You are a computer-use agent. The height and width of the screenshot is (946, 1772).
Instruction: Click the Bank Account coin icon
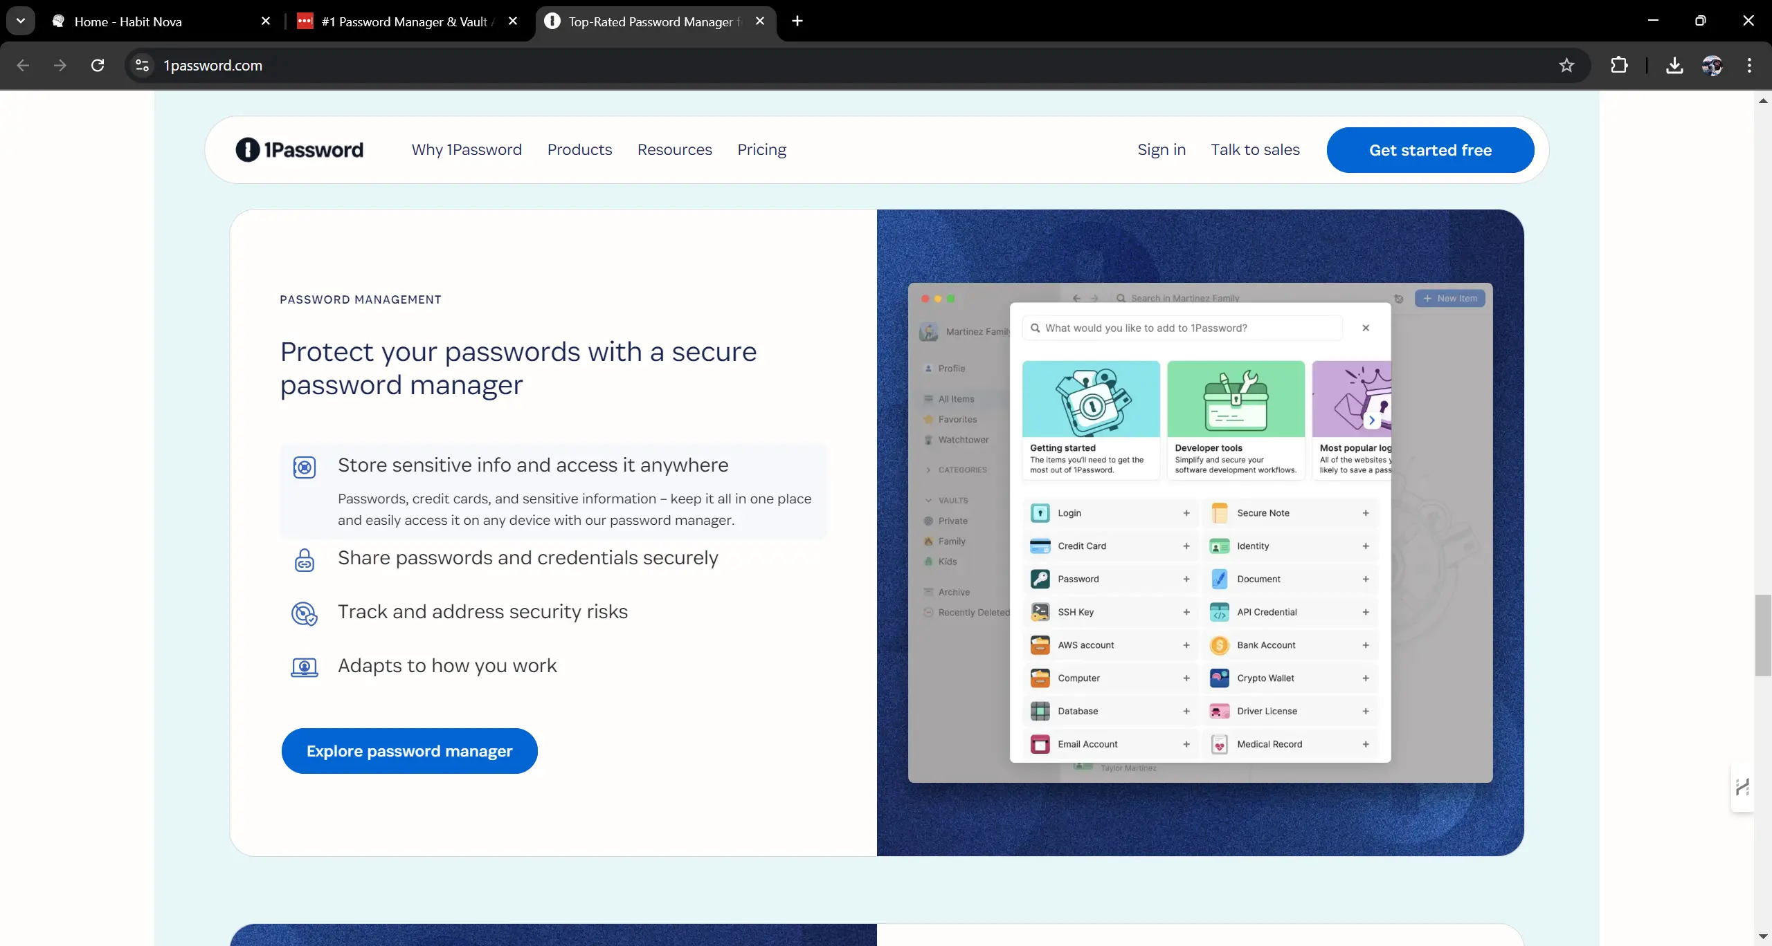pyautogui.click(x=1219, y=645)
